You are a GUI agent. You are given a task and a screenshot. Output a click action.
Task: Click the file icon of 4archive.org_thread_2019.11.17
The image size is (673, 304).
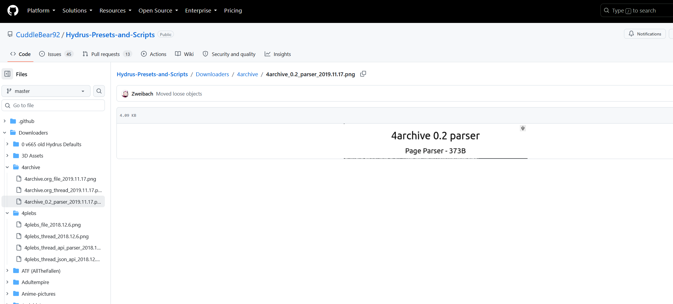click(19, 190)
